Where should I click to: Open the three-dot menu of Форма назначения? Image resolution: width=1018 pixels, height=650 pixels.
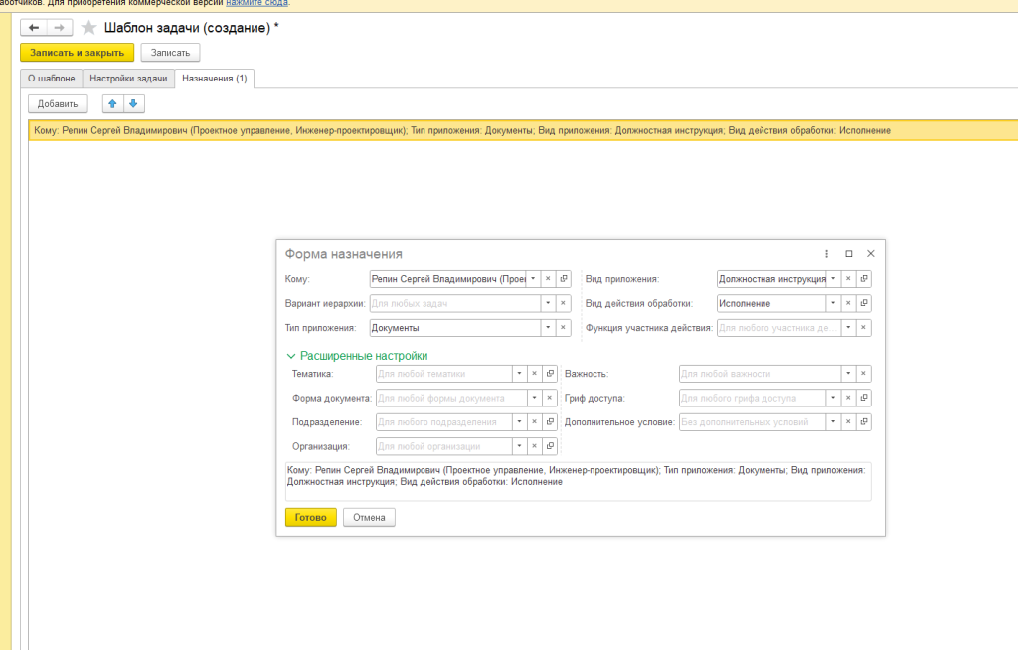pyautogui.click(x=826, y=254)
